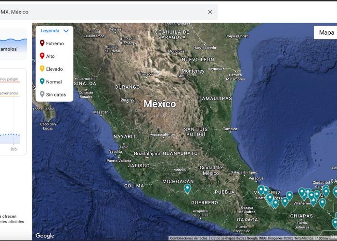Click the Google logo on the map
This screenshot has width=337, height=241.
(45, 236)
